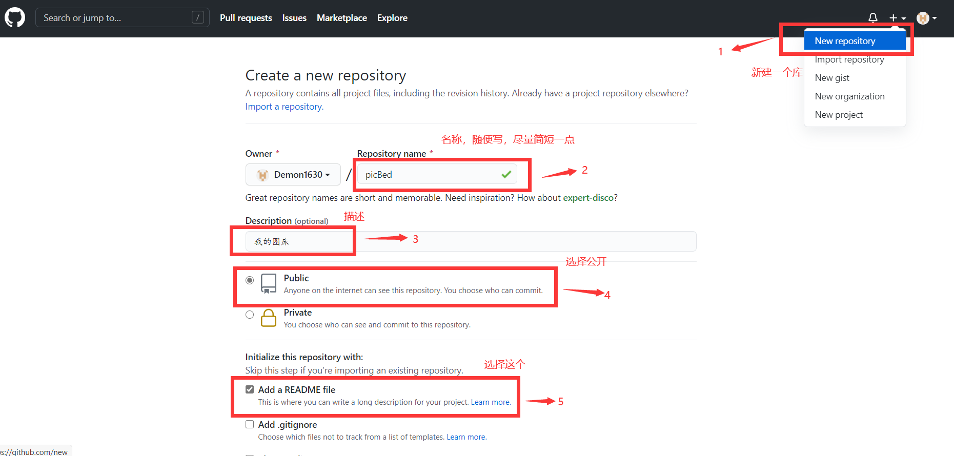Choose New project from the menu
954x456 pixels.
[x=855, y=115]
